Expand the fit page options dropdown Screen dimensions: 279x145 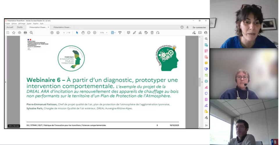[115, 33]
